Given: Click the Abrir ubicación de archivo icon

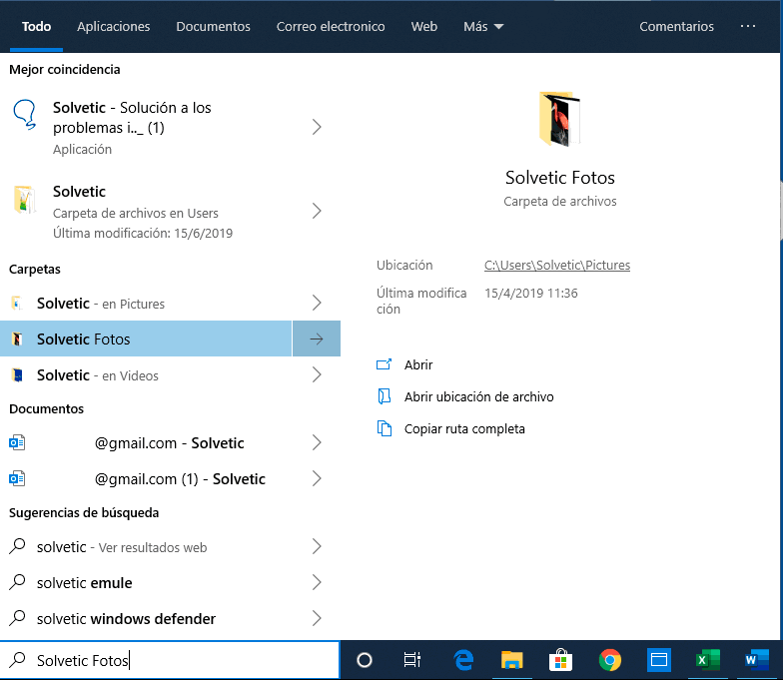Looking at the screenshot, I should click(x=384, y=396).
